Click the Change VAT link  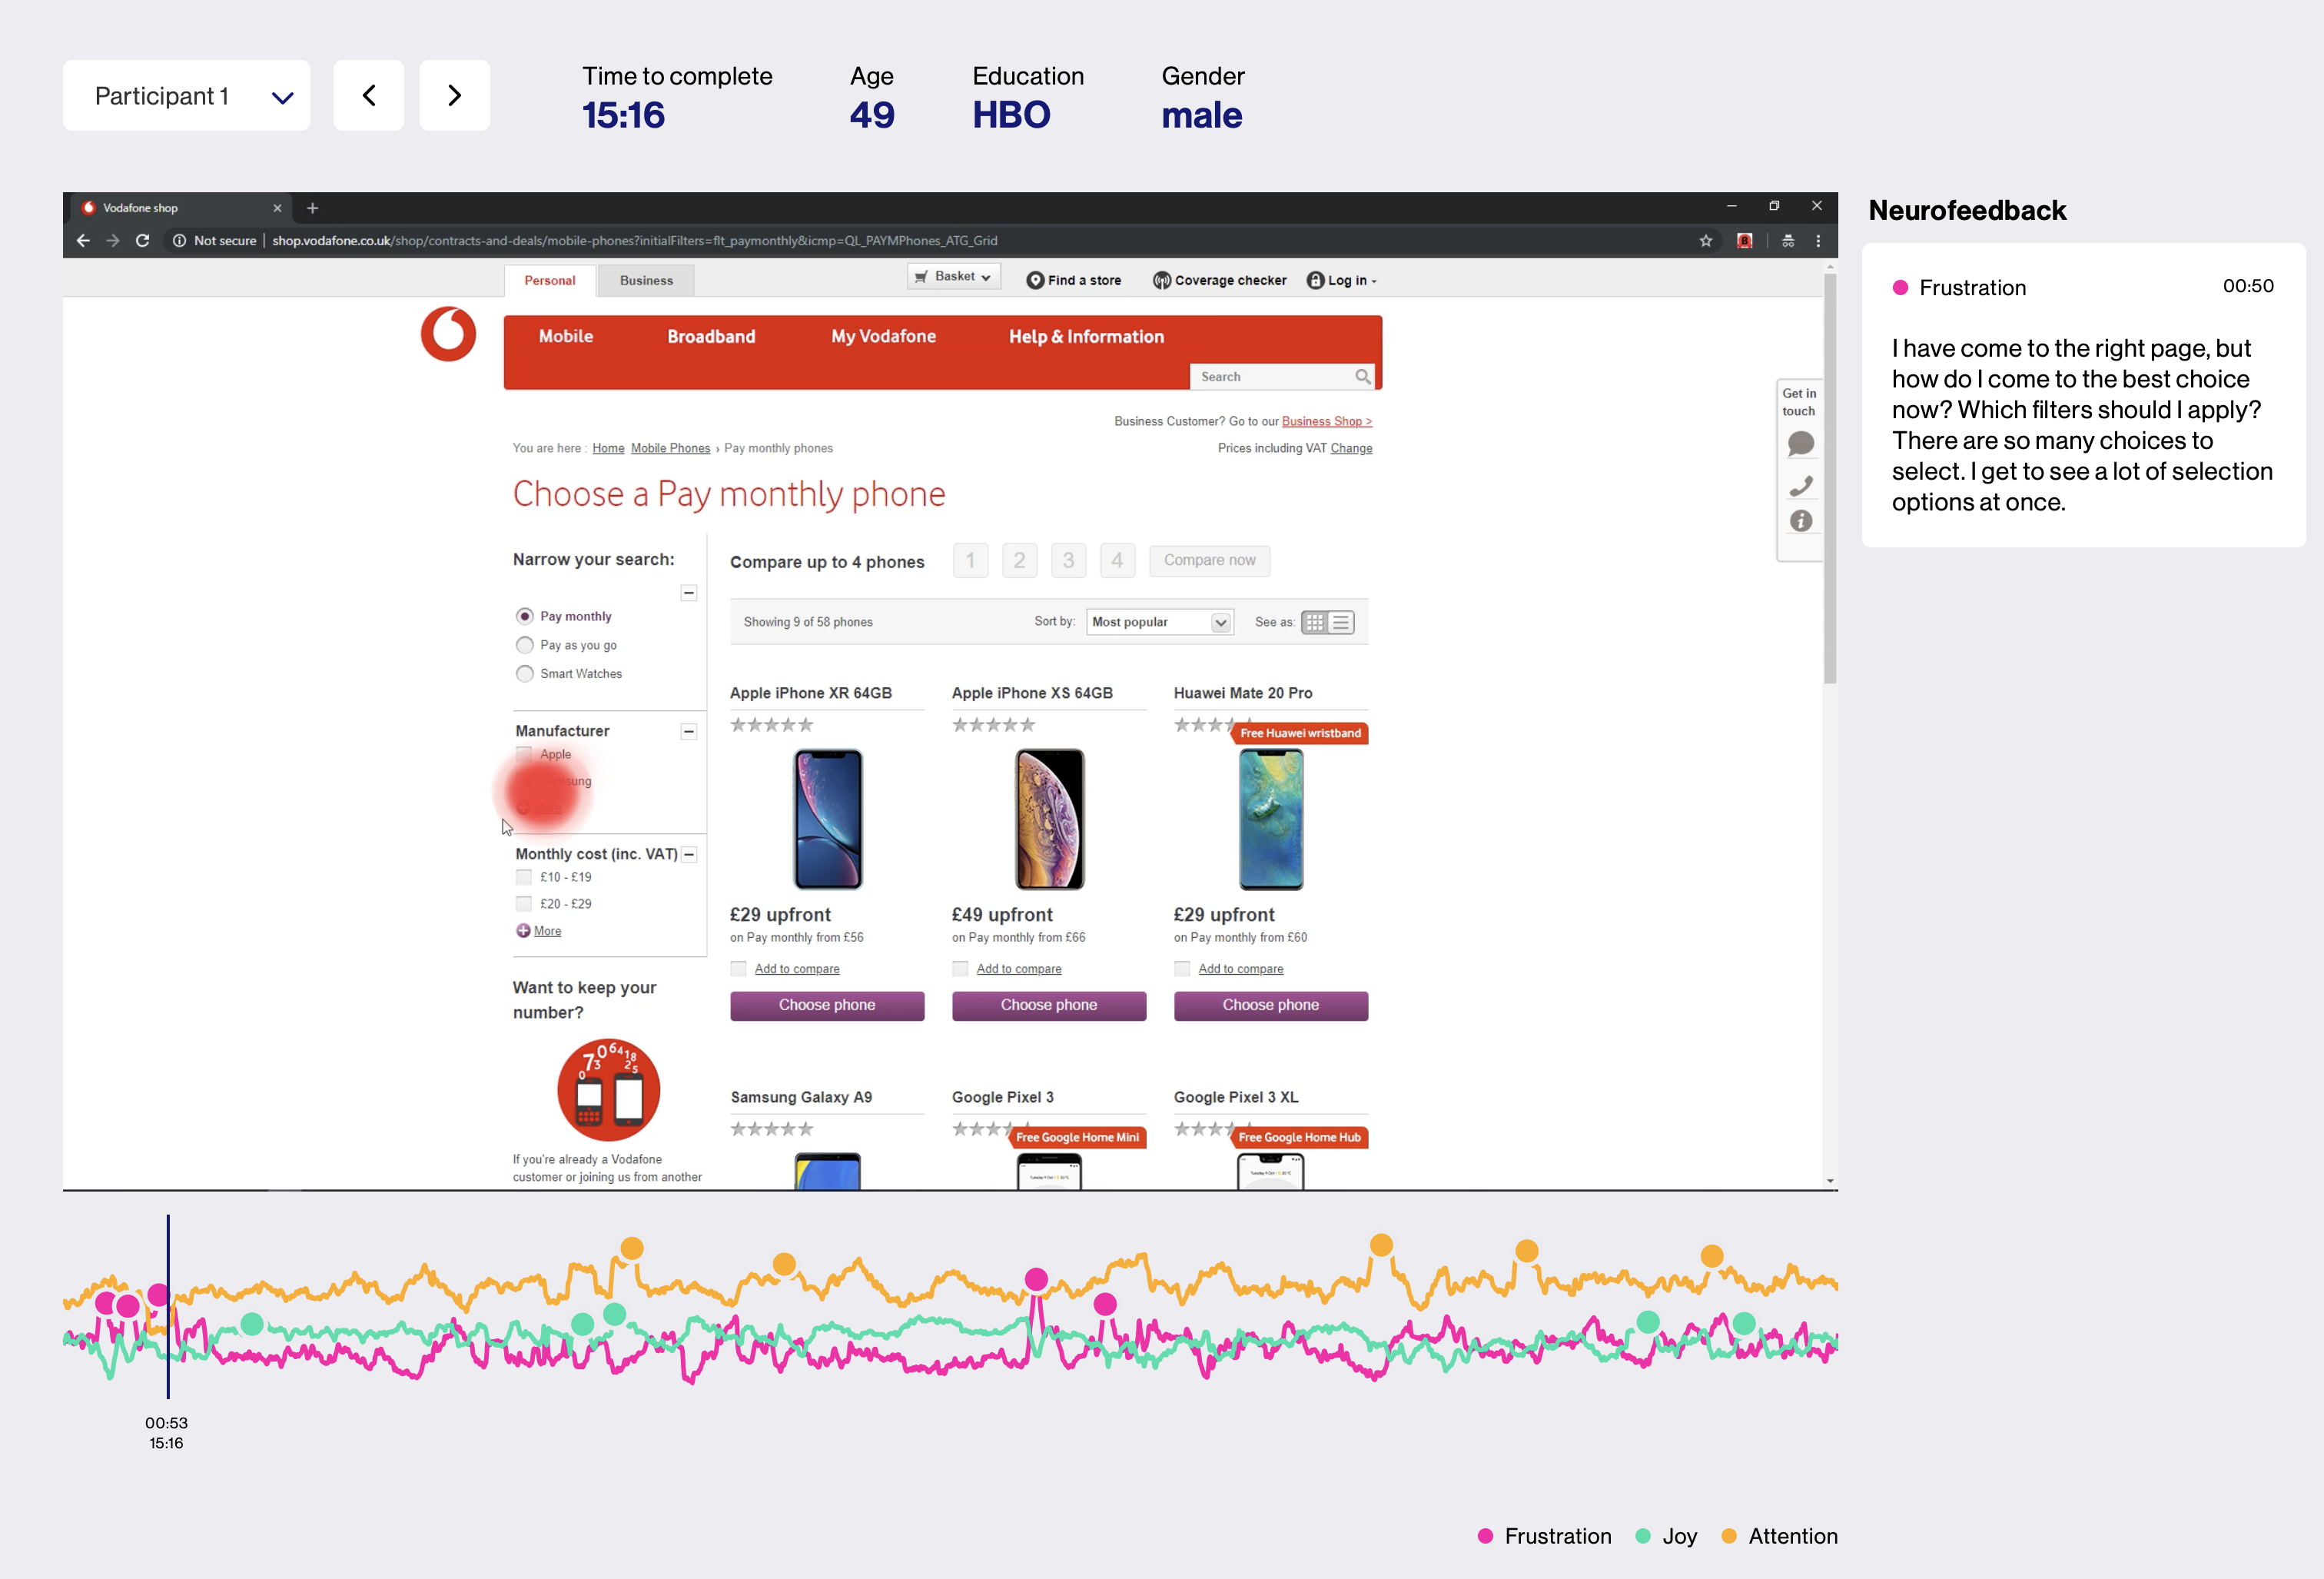click(1351, 449)
